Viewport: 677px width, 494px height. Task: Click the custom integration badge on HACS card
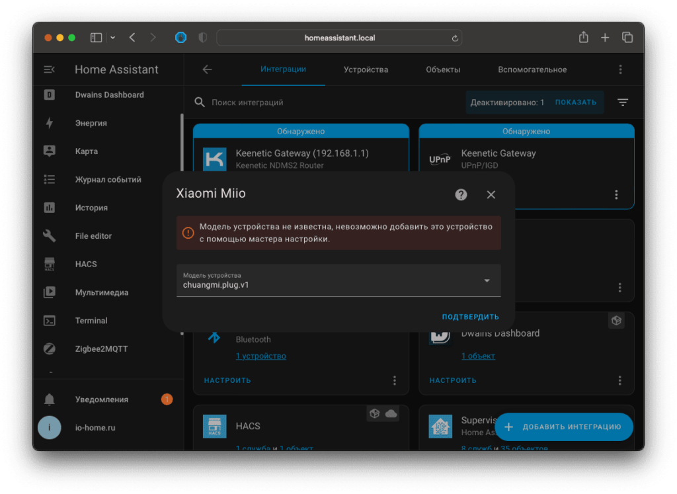tap(375, 414)
